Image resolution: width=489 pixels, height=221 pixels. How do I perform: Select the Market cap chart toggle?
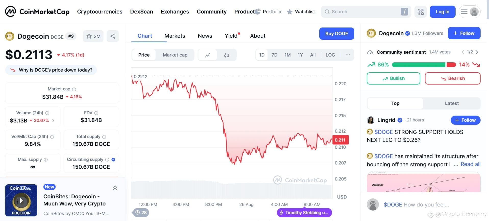175,55
